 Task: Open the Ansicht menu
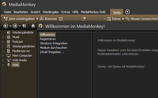point(35,12)
